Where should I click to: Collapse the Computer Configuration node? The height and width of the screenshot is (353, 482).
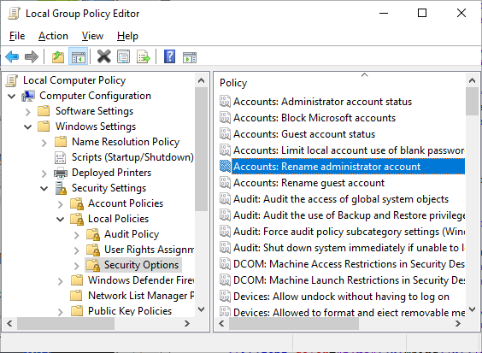coord(12,96)
